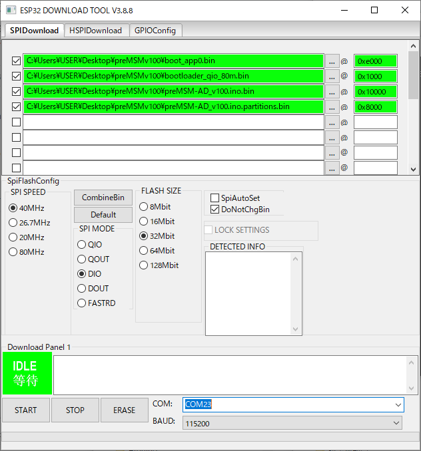
Task: Click the ERASE button
Action: (125, 410)
